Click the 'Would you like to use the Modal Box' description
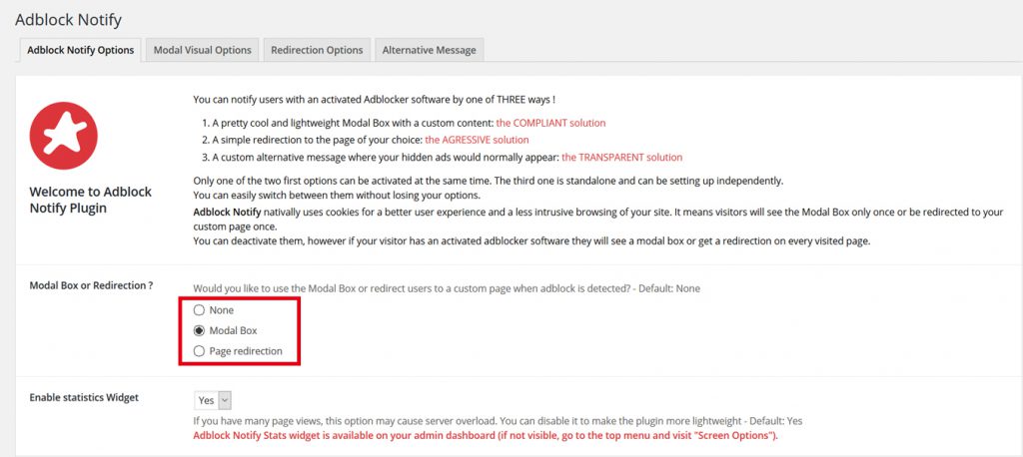This screenshot has width=1023, height=457. [x=447, y=288]
